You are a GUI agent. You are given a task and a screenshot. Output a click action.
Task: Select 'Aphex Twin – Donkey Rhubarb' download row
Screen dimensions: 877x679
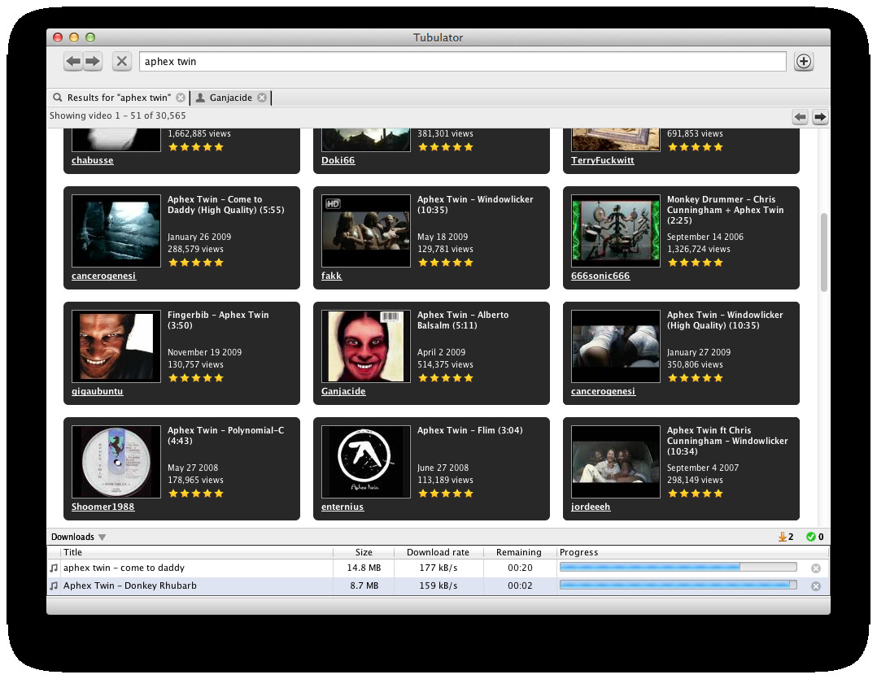[x=438, y=585]
